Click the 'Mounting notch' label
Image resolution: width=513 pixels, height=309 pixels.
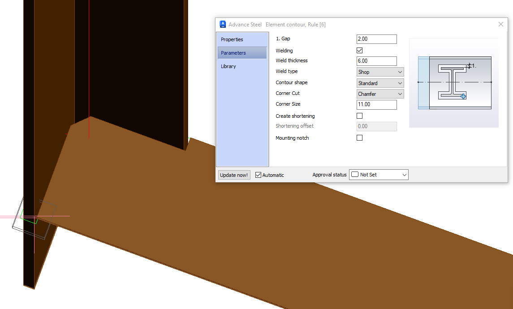click(292, 138)
